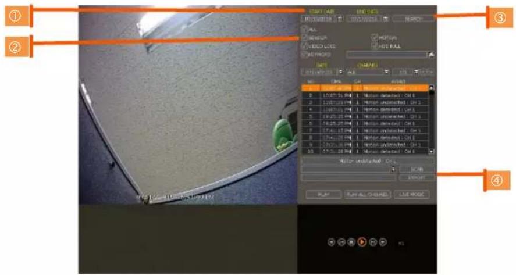Click the fast forward playback button

(383, 242)
